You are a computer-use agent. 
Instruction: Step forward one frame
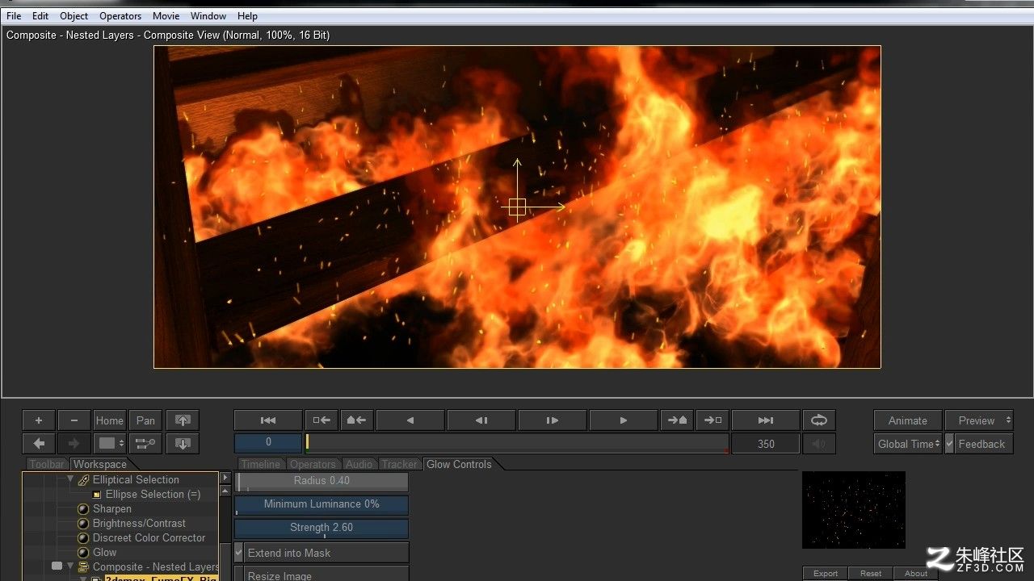pyautogui.click(x=553, y=420)
